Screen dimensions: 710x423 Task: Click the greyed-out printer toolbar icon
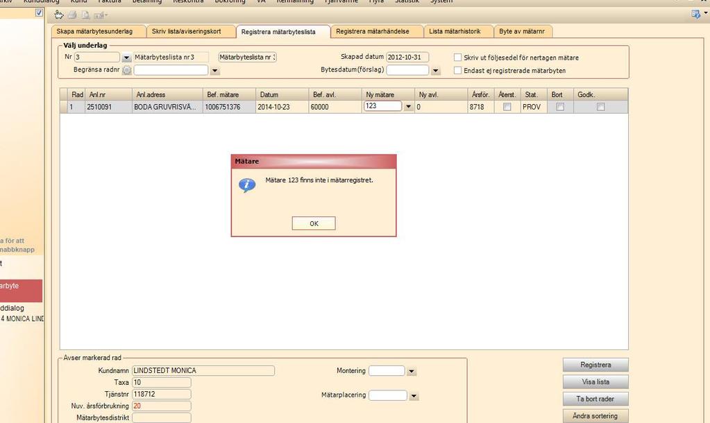(72, 15)
